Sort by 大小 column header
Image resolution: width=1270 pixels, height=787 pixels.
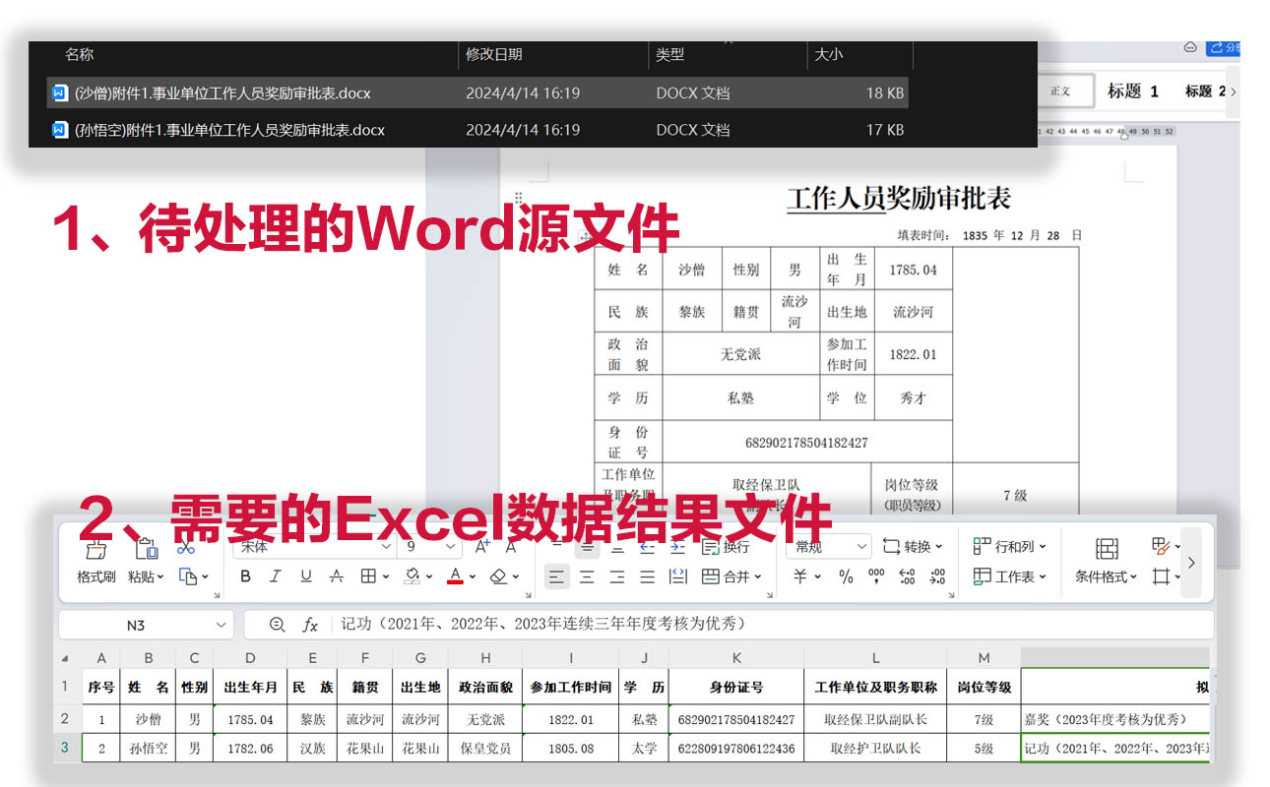tap(829, 55)
